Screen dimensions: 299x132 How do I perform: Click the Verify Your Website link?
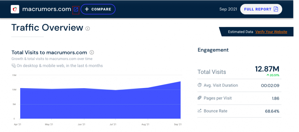click(x=271, y=32)
